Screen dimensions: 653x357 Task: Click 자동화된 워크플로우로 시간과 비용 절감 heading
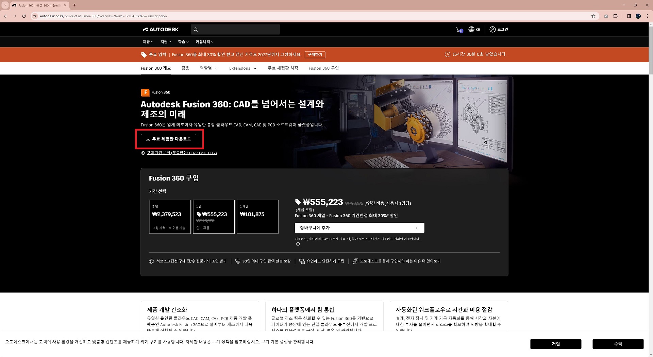pos(444,310)
